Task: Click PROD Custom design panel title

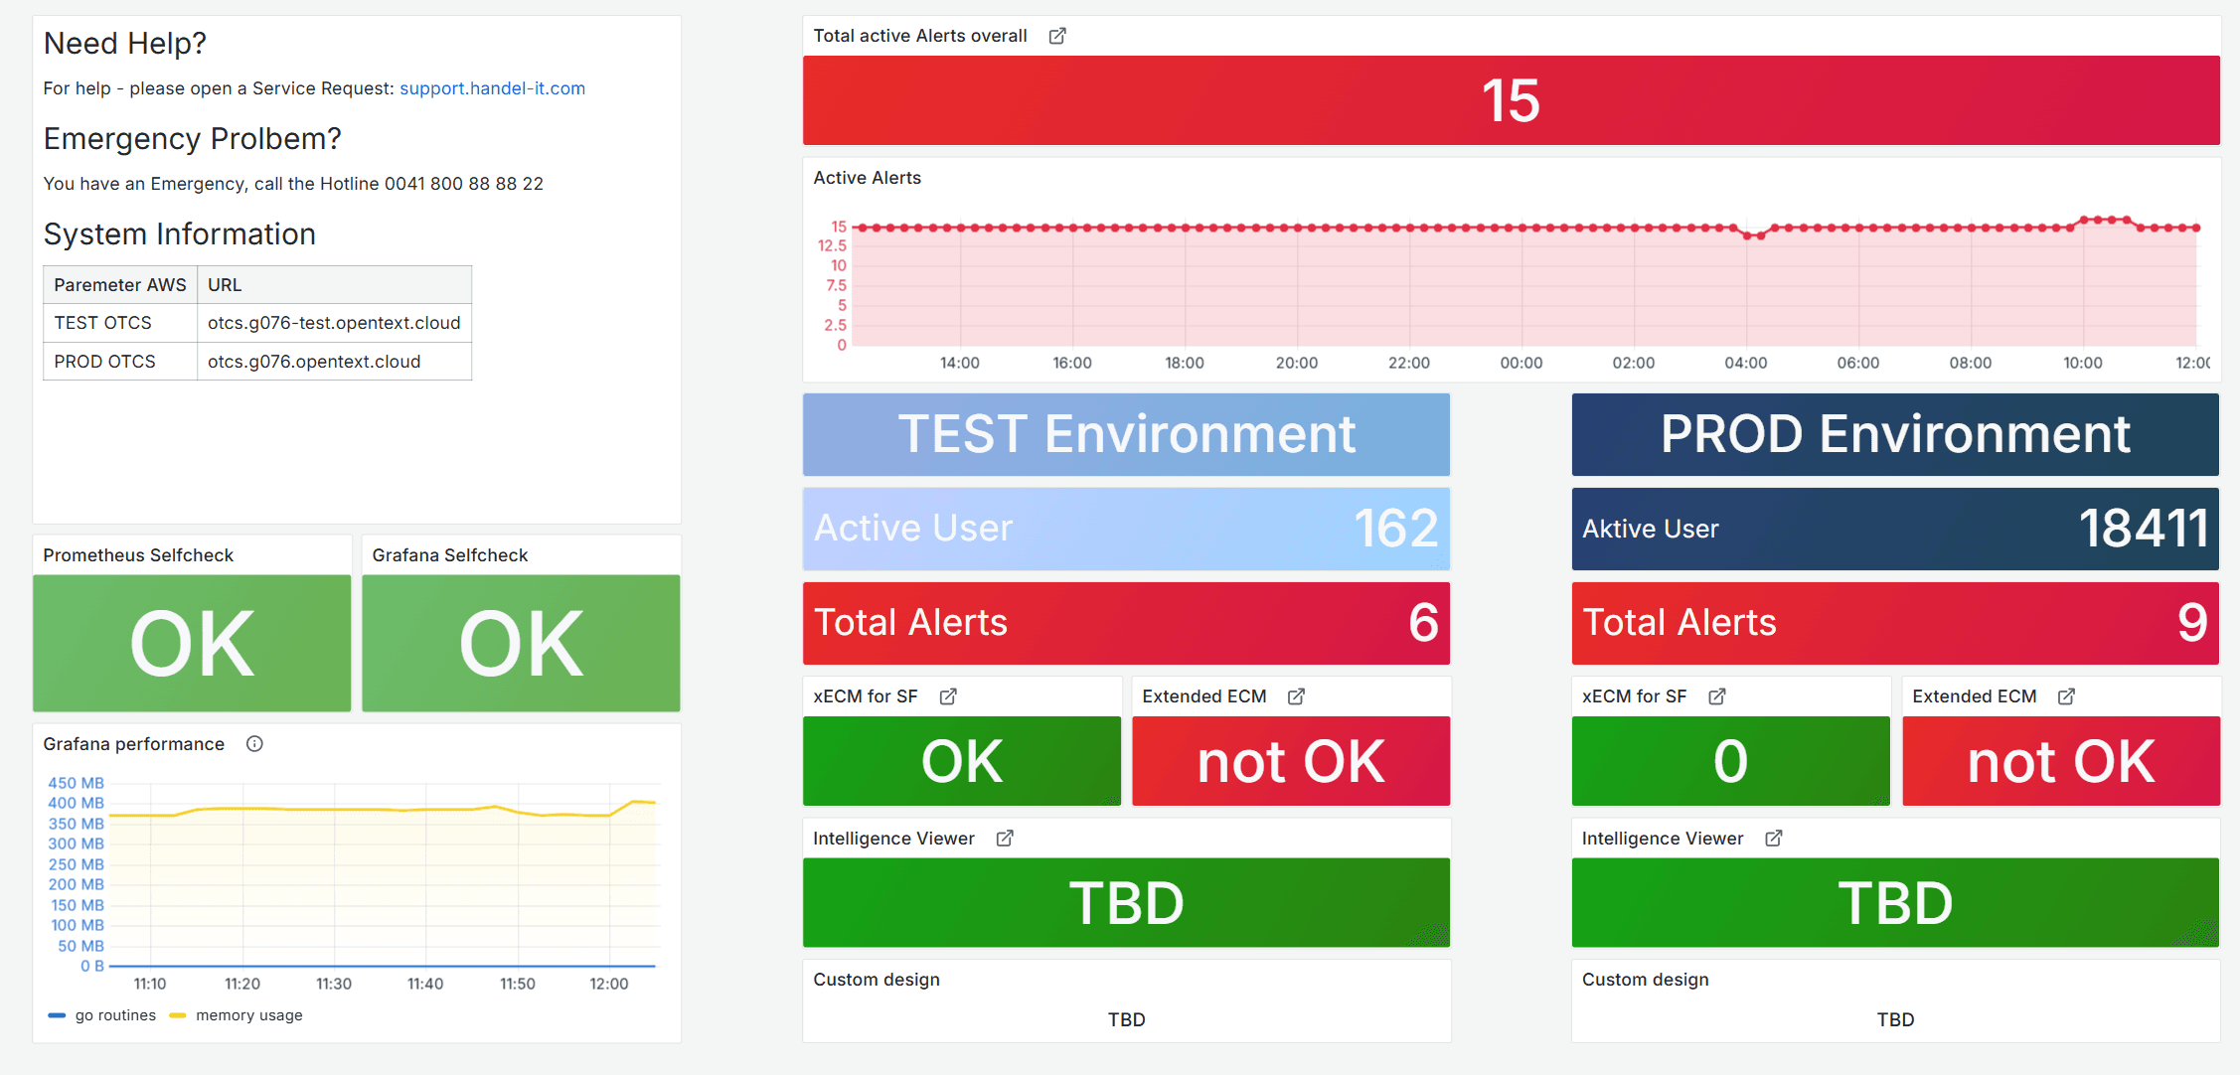Action: point(1646,980)
